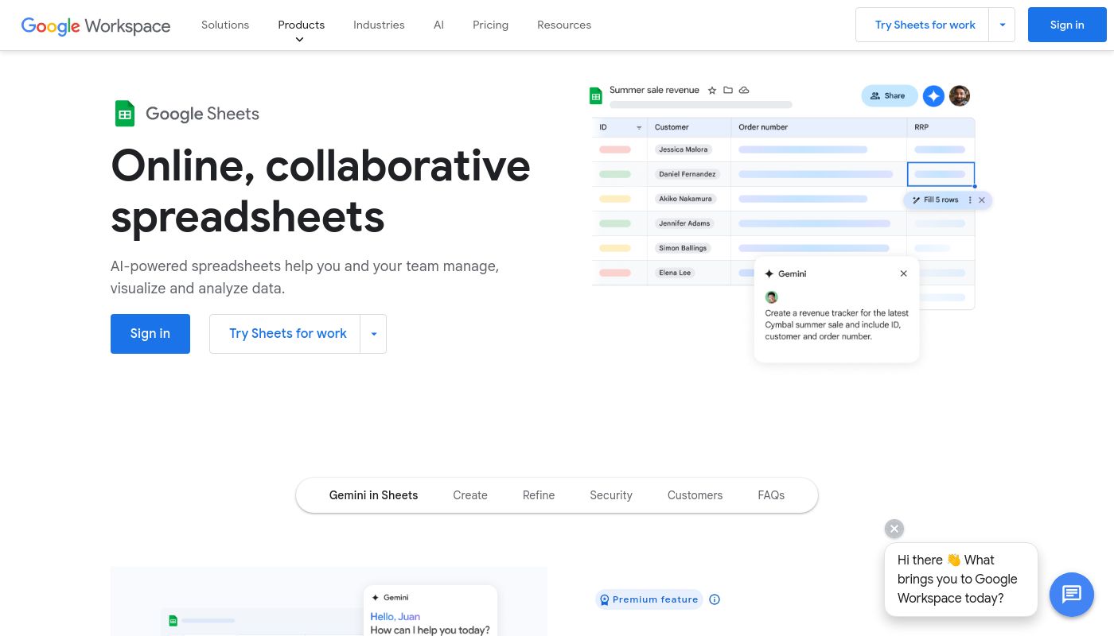Open the Industries menu

pyautogui.click(x=379, y=25)
